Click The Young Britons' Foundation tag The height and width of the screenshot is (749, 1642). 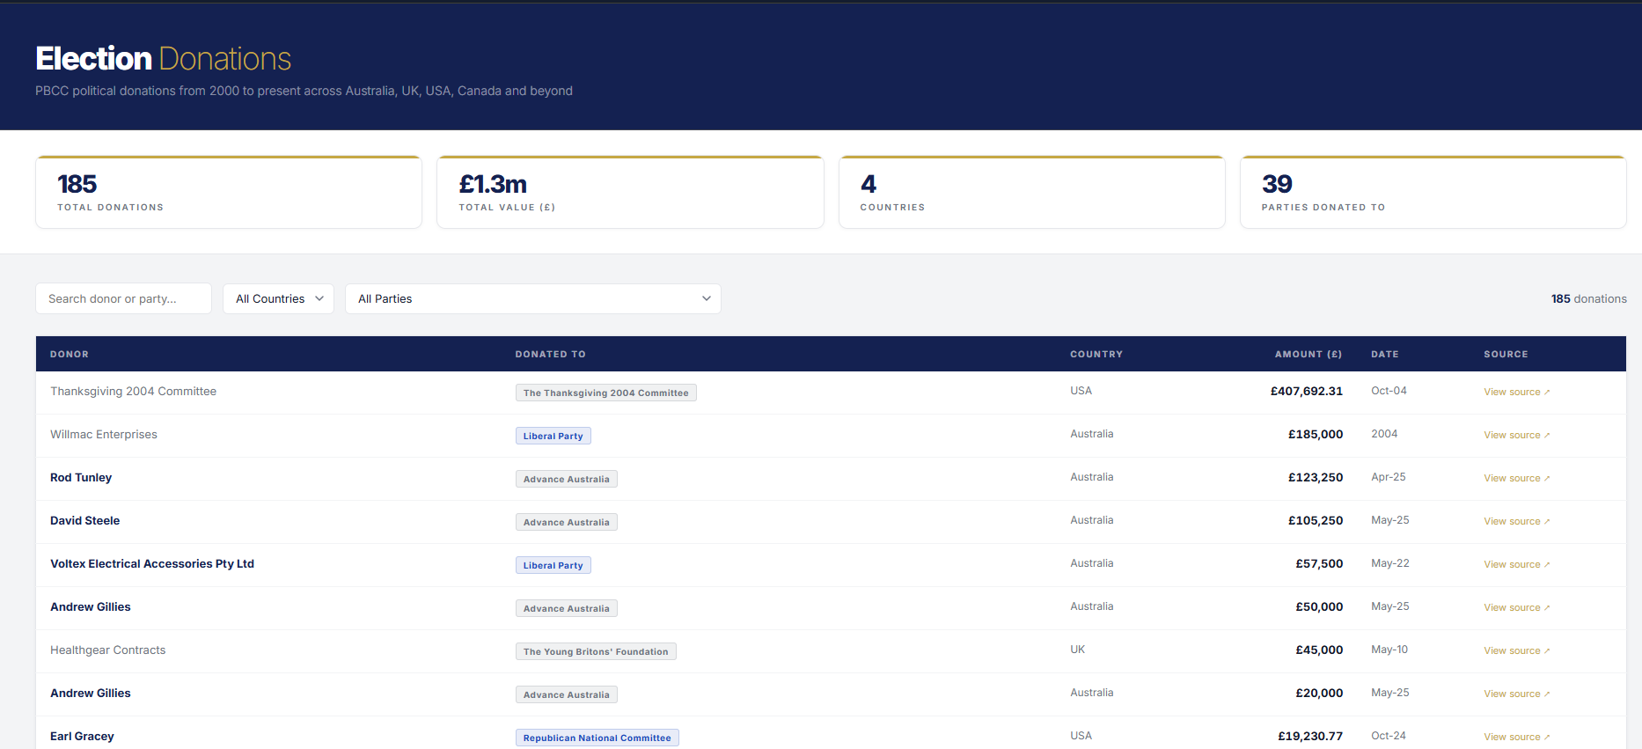coord(596,651)
